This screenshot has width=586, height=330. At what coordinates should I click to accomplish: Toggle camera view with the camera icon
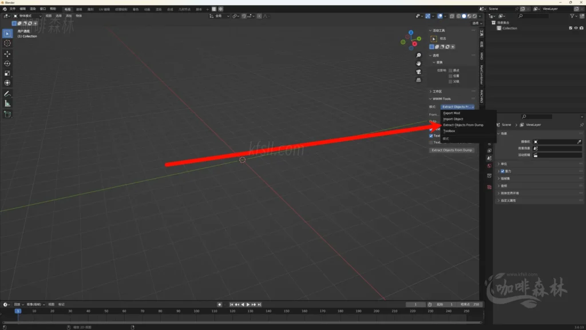tap(419, 71)
